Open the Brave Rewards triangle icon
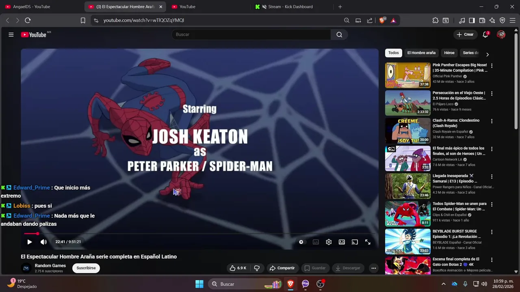Image resolution: width=520 pixels, height=292 pixels. (393, 20)
